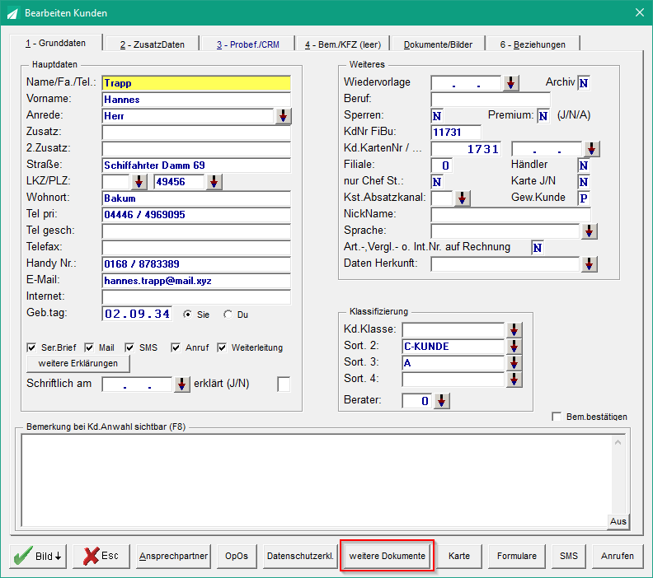
Task: Open Schriftlich am date picker arrow
Action: 182,385
